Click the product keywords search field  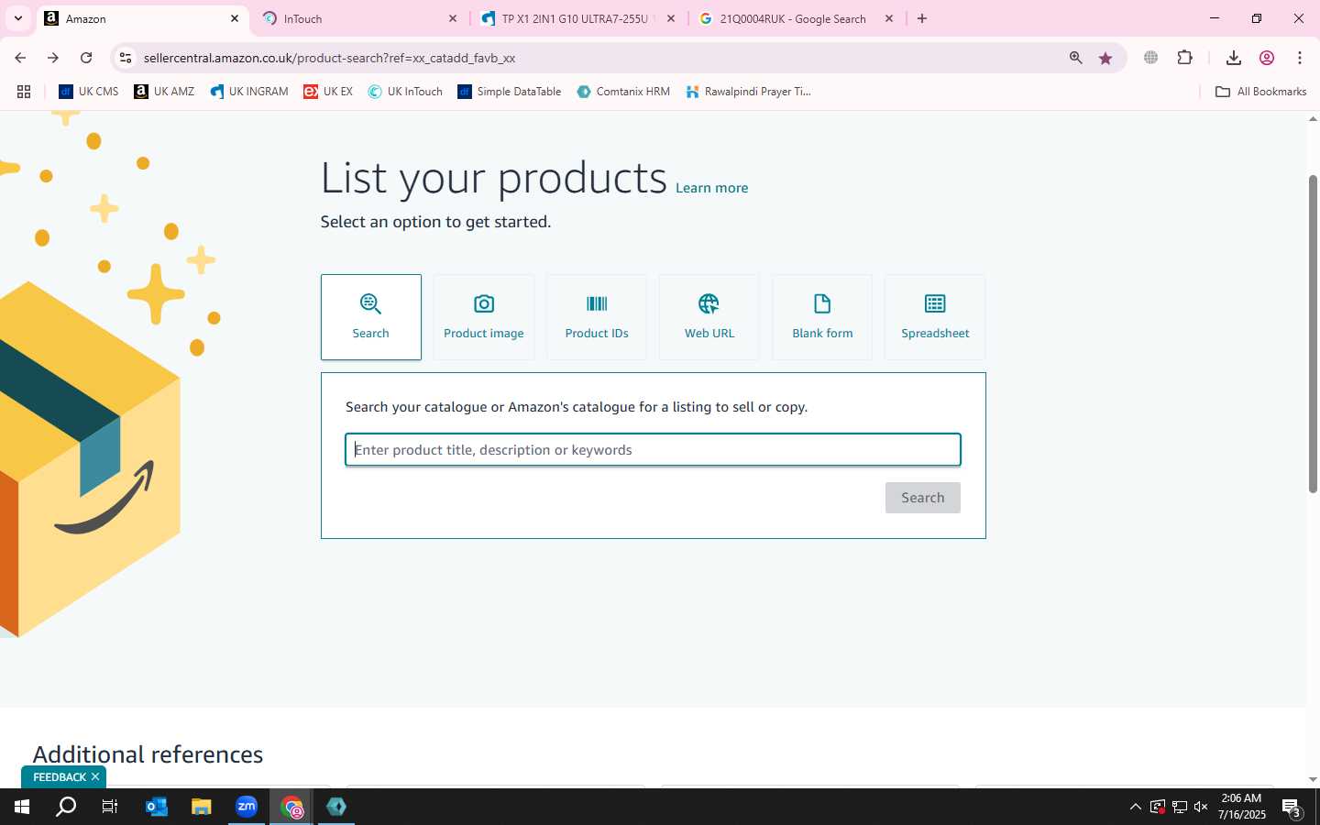[653, 450]
